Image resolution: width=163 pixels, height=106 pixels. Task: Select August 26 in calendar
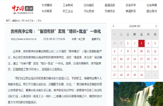pyautogui.click(x=155, y=67)
